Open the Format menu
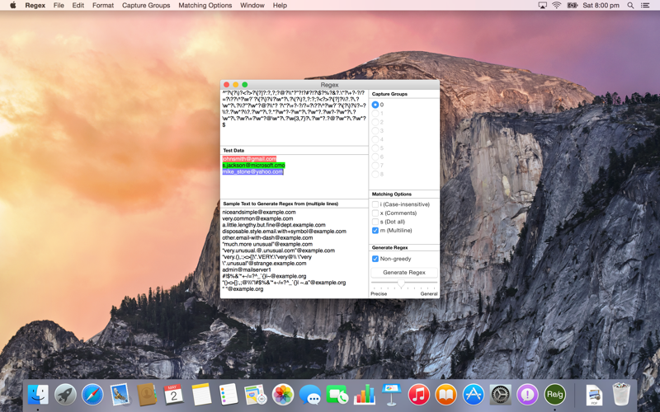This screenshot has height=412, width=660. click(103, 6)
